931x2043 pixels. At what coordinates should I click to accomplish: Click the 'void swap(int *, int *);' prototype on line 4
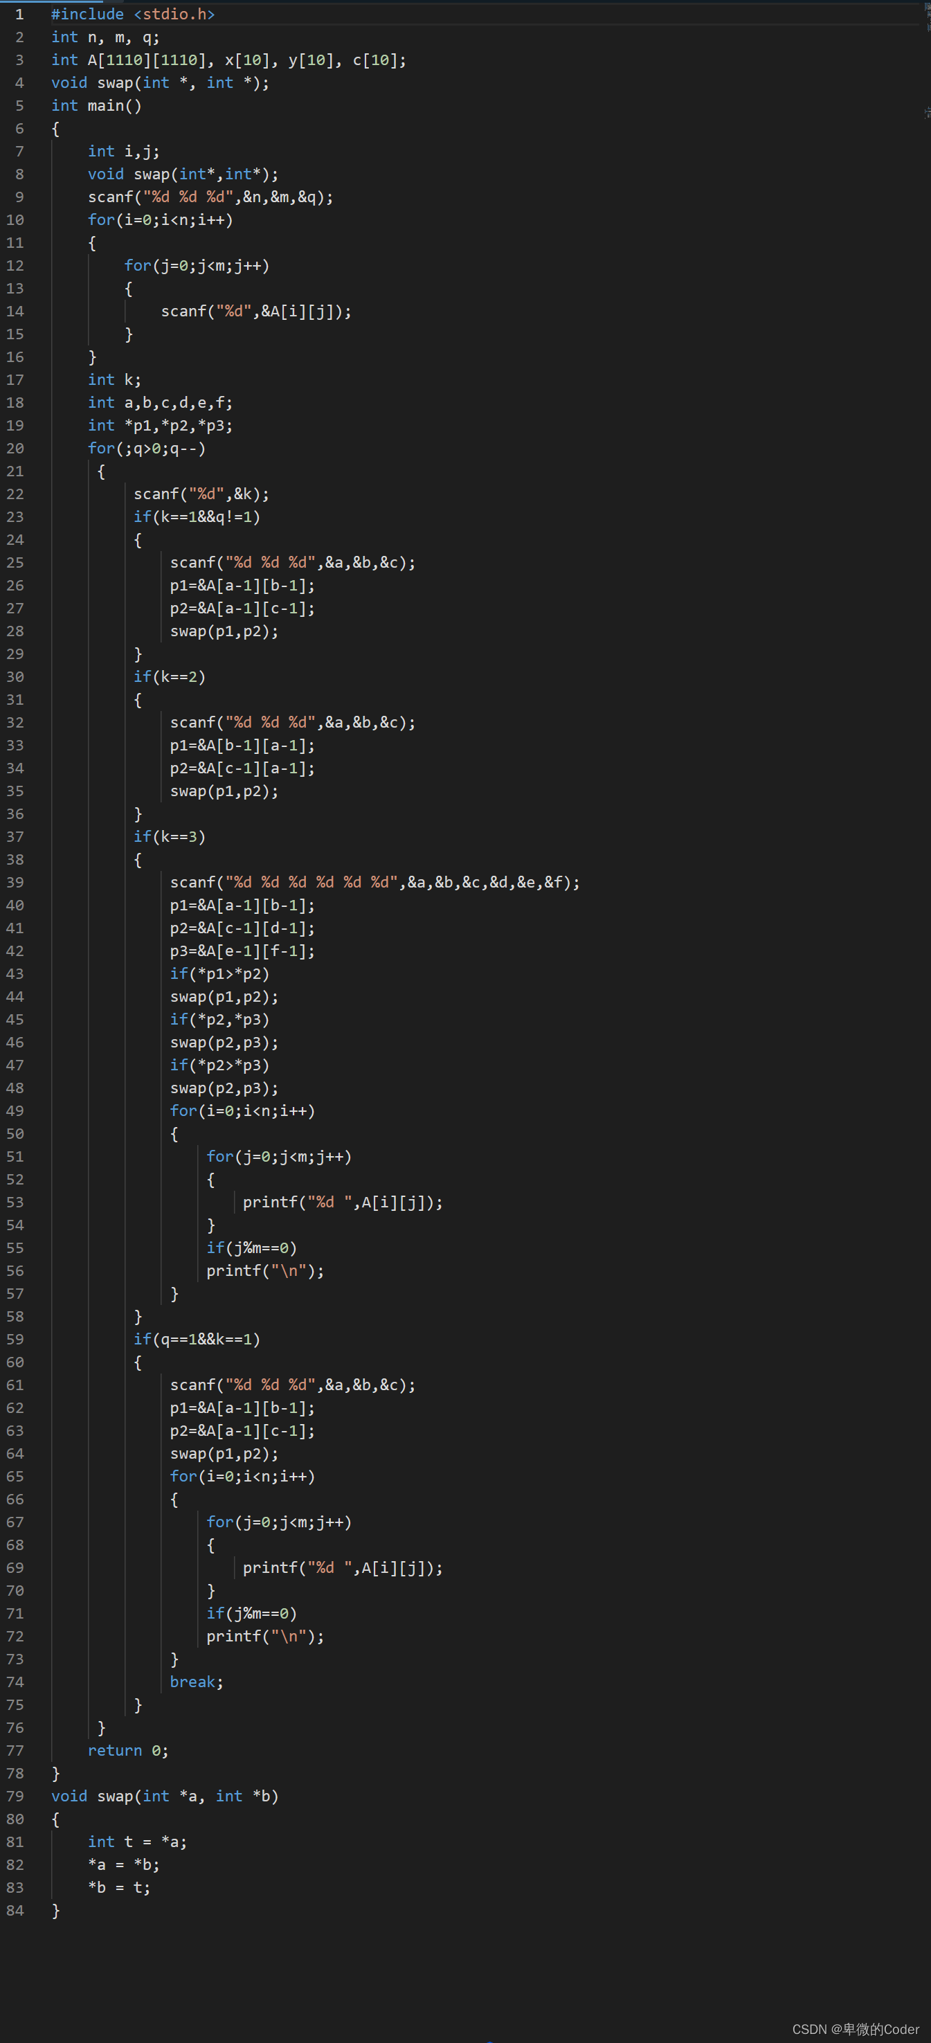pyautogui.click(x=160, y=82)
